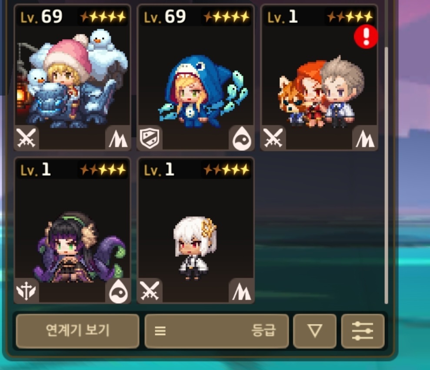Screen dimensions: 430x370
Task: Select the Lv. 69 snowman hero card
Action: pos(73,77)
